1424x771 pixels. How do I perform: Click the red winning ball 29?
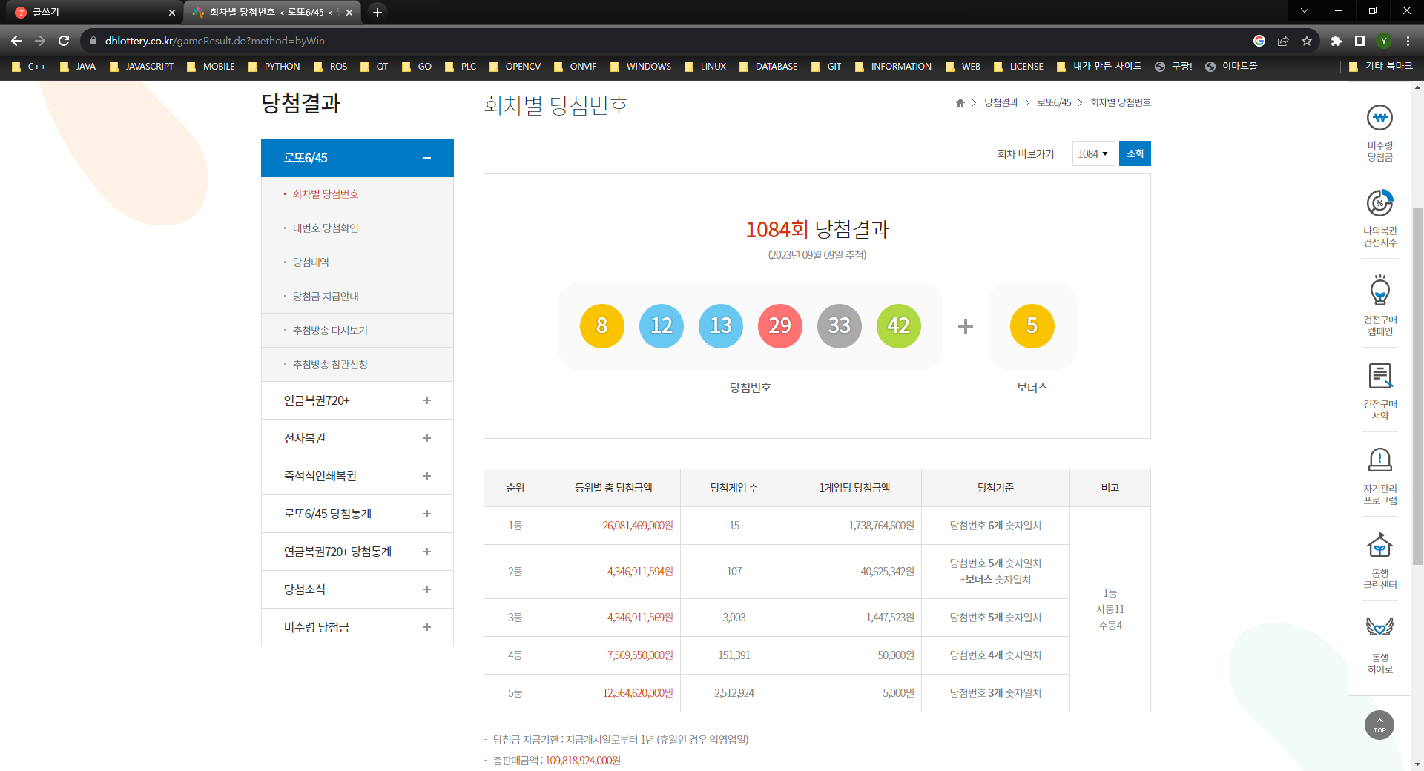780,325
